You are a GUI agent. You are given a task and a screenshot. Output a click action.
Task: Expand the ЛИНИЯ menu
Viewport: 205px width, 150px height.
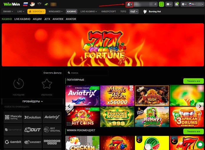[8, 12]
